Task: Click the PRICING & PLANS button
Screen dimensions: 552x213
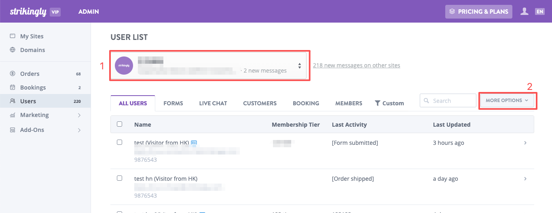Action: click(x=479, y=12)
